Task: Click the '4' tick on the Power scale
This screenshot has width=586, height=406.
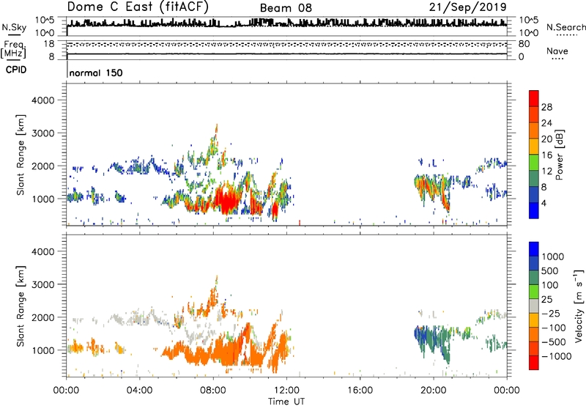Action: click(x=544, y=204)
